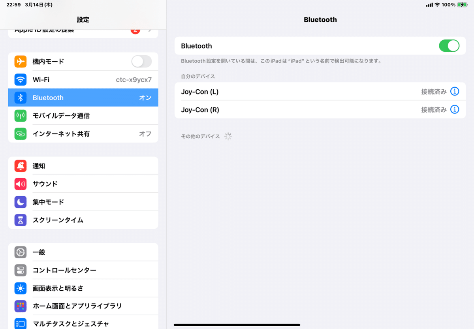
Task: Tap the home indicator bar
Action: click(237, 325)
